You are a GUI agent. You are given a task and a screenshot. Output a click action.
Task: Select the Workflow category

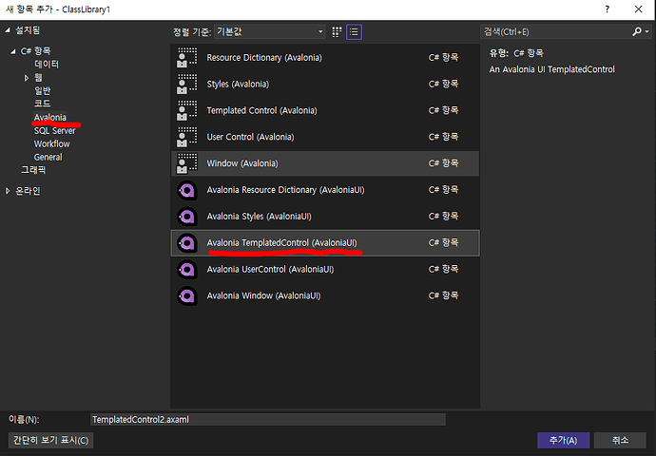pyautogui.click(x=52, y=143)
